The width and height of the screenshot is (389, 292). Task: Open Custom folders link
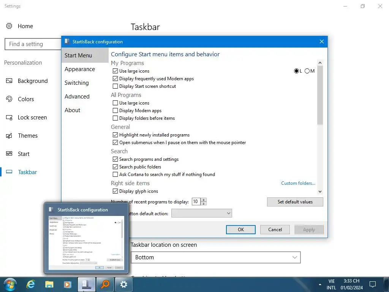298,183
